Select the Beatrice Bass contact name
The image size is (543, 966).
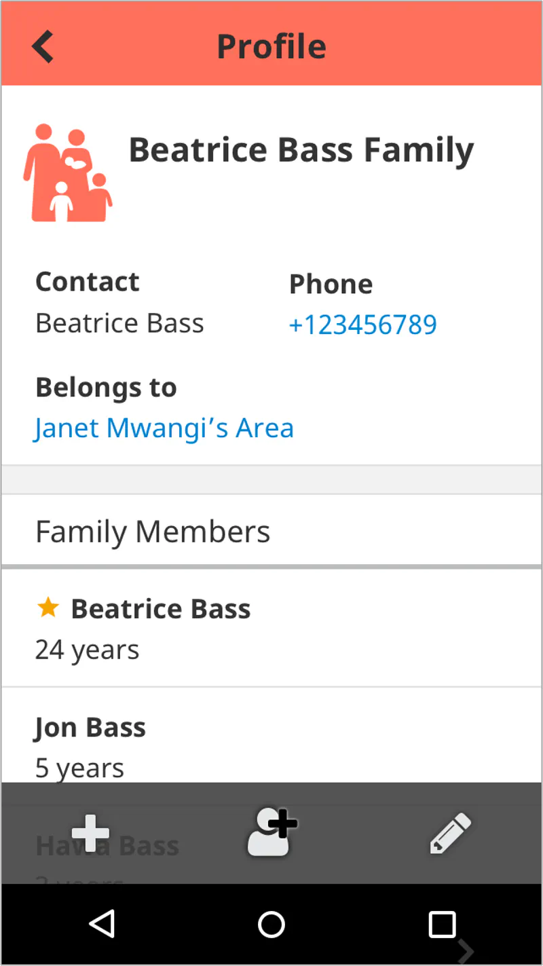(119, 323)
